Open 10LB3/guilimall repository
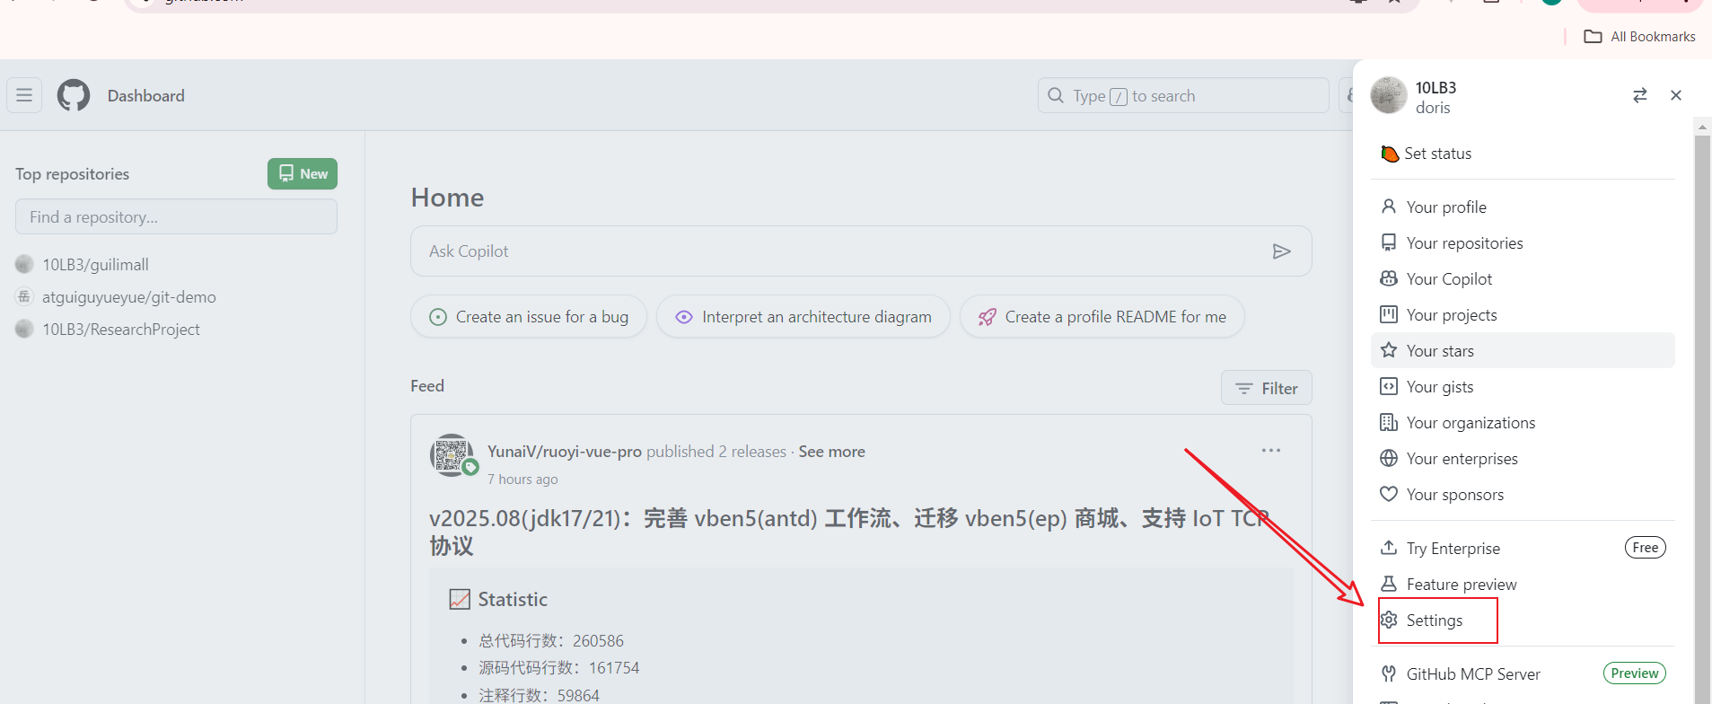The height and width of the screenshot is (704, 1712). click(x=95, y=265)
